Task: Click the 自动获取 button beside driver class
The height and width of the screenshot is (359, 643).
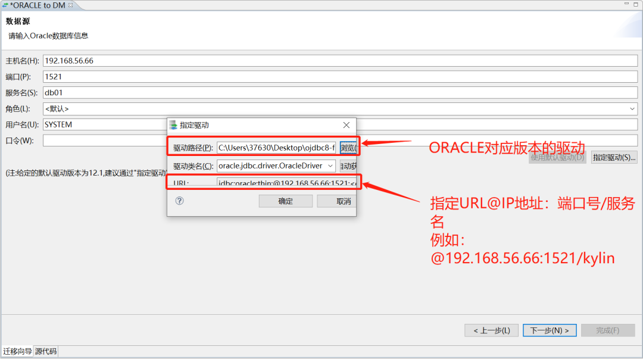Action: click(x=348, y=166)
